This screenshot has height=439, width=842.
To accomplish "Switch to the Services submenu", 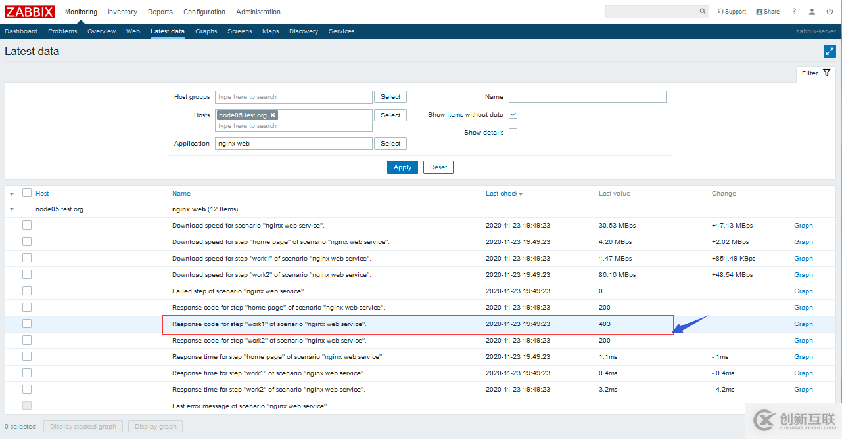I will point(342,31).
